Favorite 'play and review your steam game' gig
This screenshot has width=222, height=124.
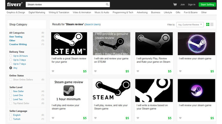tap(53, 118)
